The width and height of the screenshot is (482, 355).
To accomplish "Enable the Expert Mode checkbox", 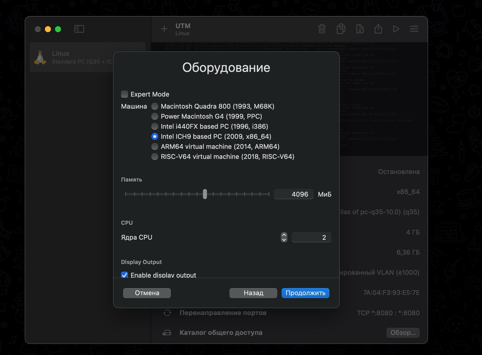I will coord(125,94).
